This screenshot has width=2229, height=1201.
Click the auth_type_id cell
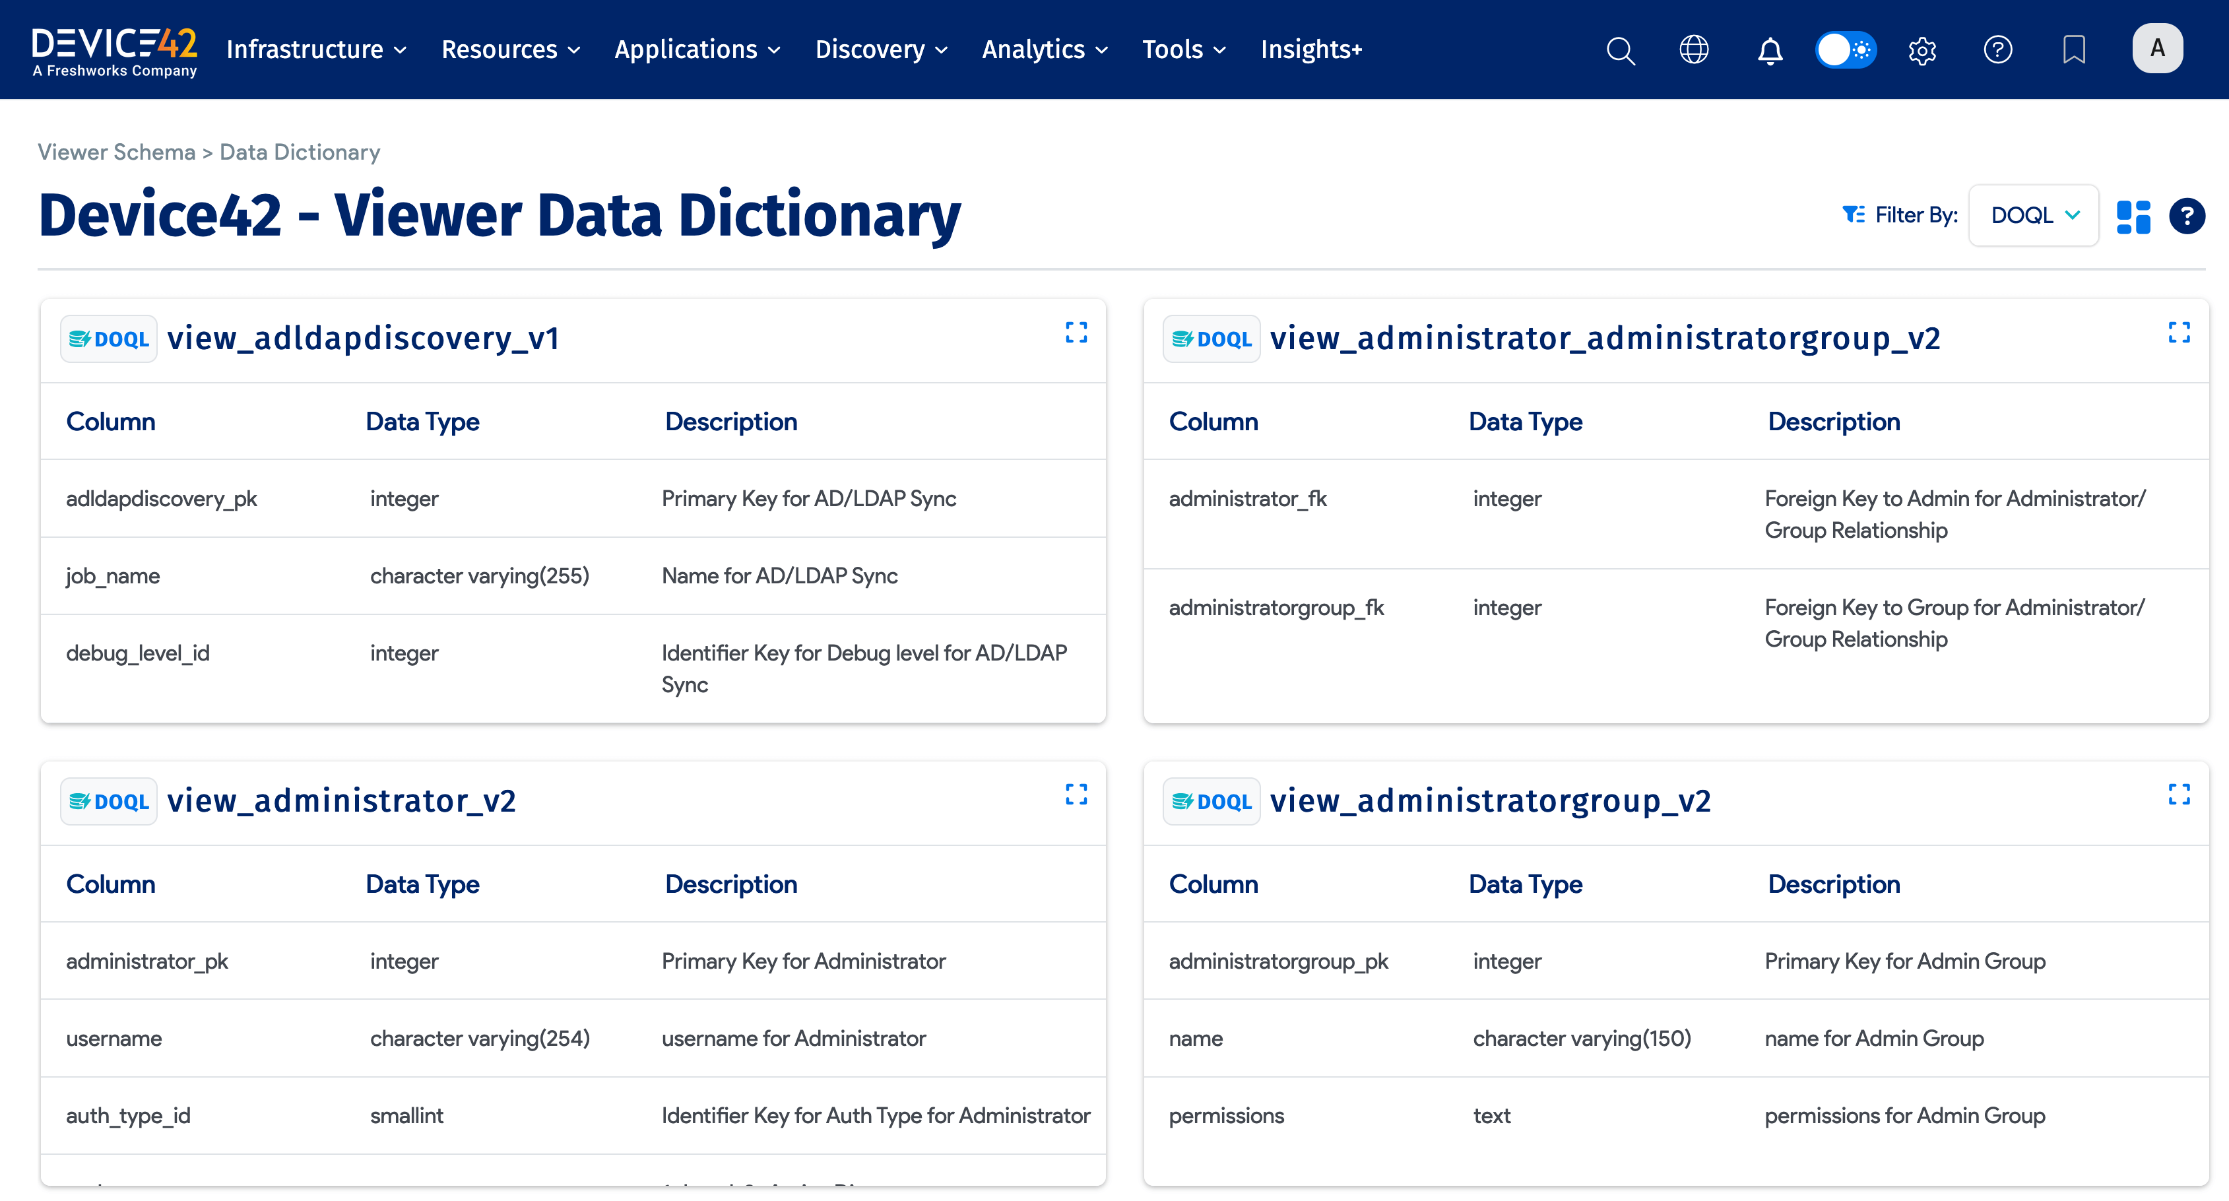tap(128, 1115)
